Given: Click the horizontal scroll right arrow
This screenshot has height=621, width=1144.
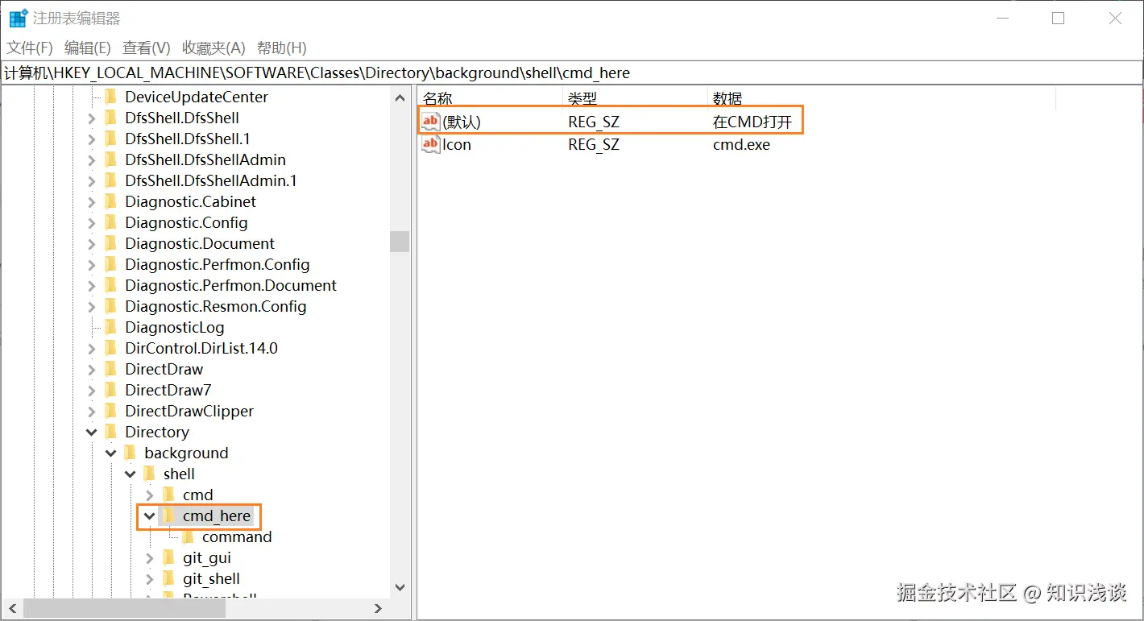Looking at the screenshot, I should point(378,608).
